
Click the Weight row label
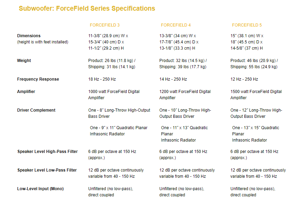24,61
